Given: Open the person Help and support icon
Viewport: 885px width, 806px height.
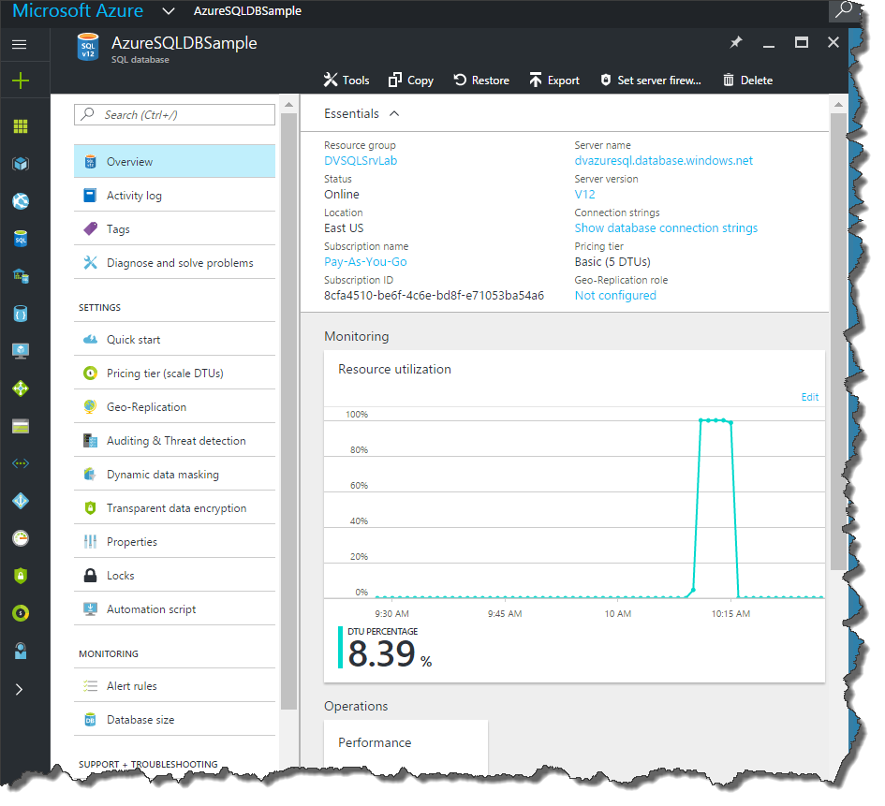Looking at the screenshot, I should (21, 651).
